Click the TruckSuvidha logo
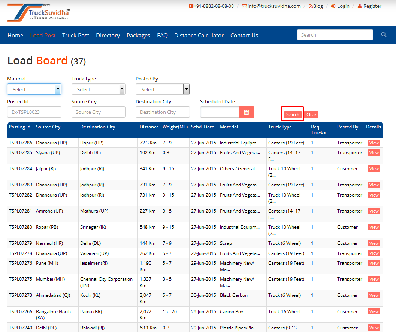Image resolution: width=396 pixels, height=332 pixels. (x=39, y=13)
